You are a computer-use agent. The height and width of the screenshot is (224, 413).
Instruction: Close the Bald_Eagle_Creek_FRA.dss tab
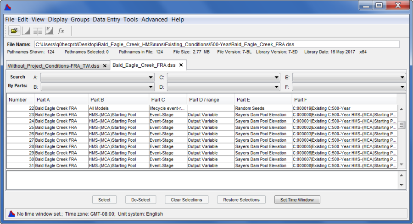(x=181, y=65)
